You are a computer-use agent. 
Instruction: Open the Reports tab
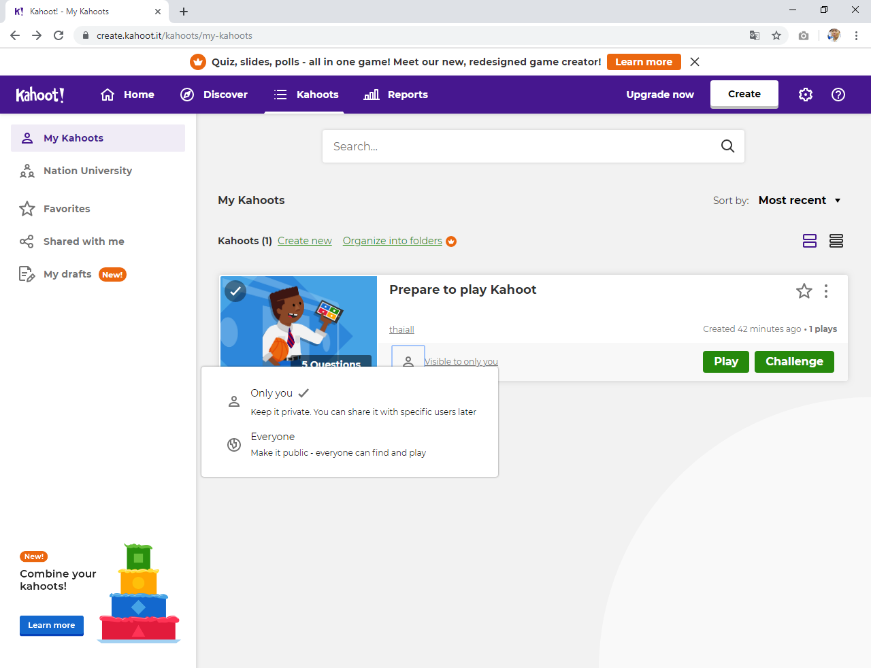[396, 95]
